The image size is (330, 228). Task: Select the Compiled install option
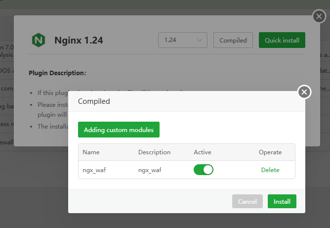233,40
